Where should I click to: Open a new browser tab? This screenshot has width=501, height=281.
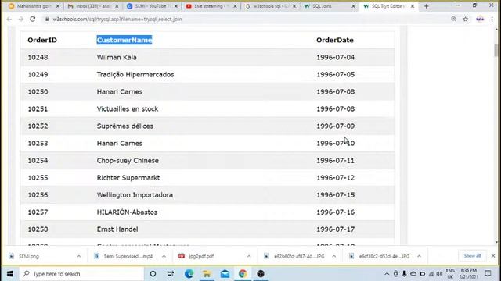(x=426, y=6)
